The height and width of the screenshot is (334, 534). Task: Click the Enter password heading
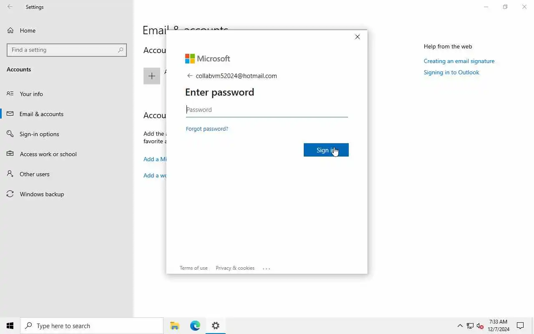(219, 92)
